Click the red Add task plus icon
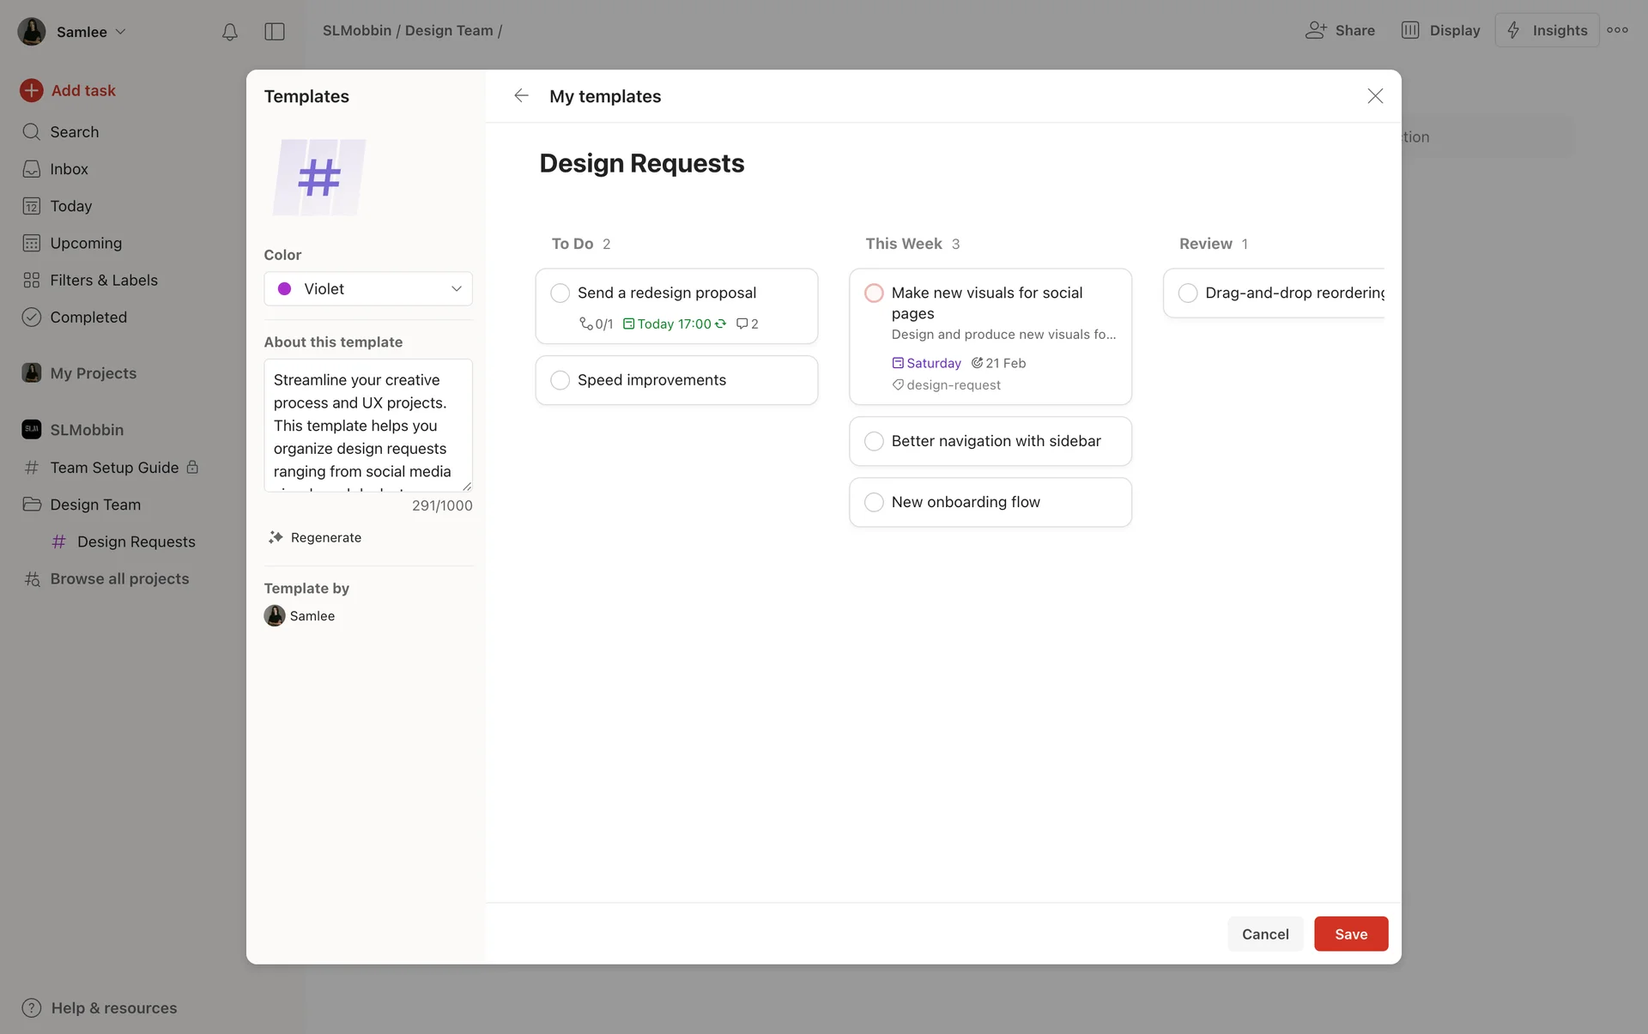Screen dimensions: 1648x1034 pyautogui.click(x=32, y=90)
